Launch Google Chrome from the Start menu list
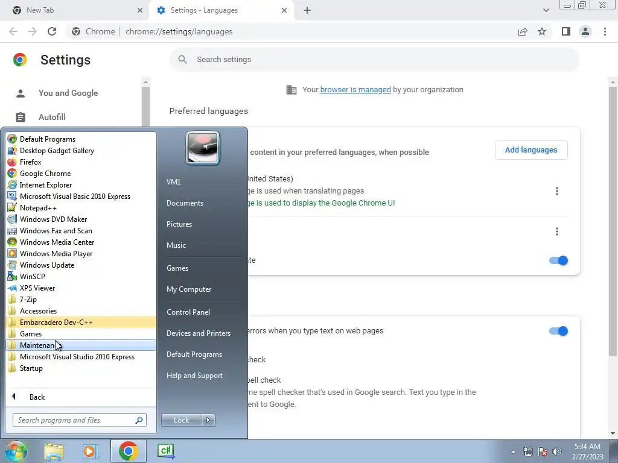Screen dimensions: 618x463 (x=81, y=173)
